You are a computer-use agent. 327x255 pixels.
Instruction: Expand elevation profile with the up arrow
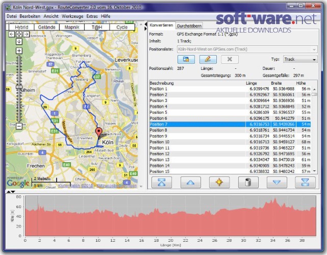pos(9,192)
